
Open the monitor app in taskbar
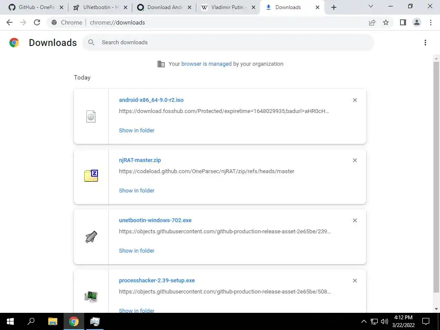pyautogui.click(x=95, y=321)
